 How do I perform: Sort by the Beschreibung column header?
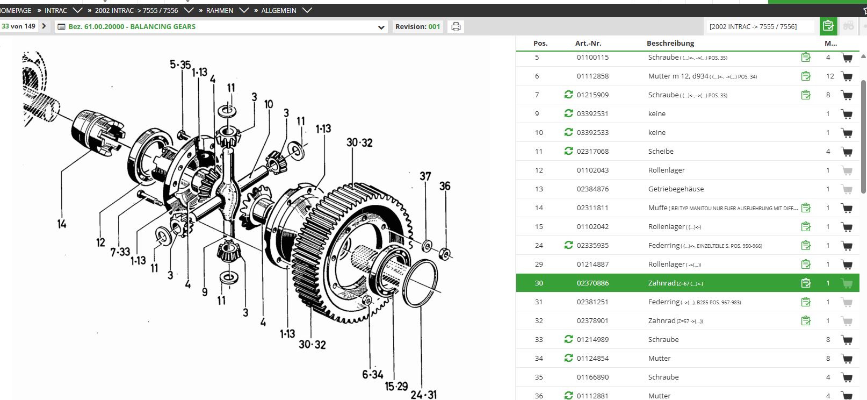(x=670, y=43)
